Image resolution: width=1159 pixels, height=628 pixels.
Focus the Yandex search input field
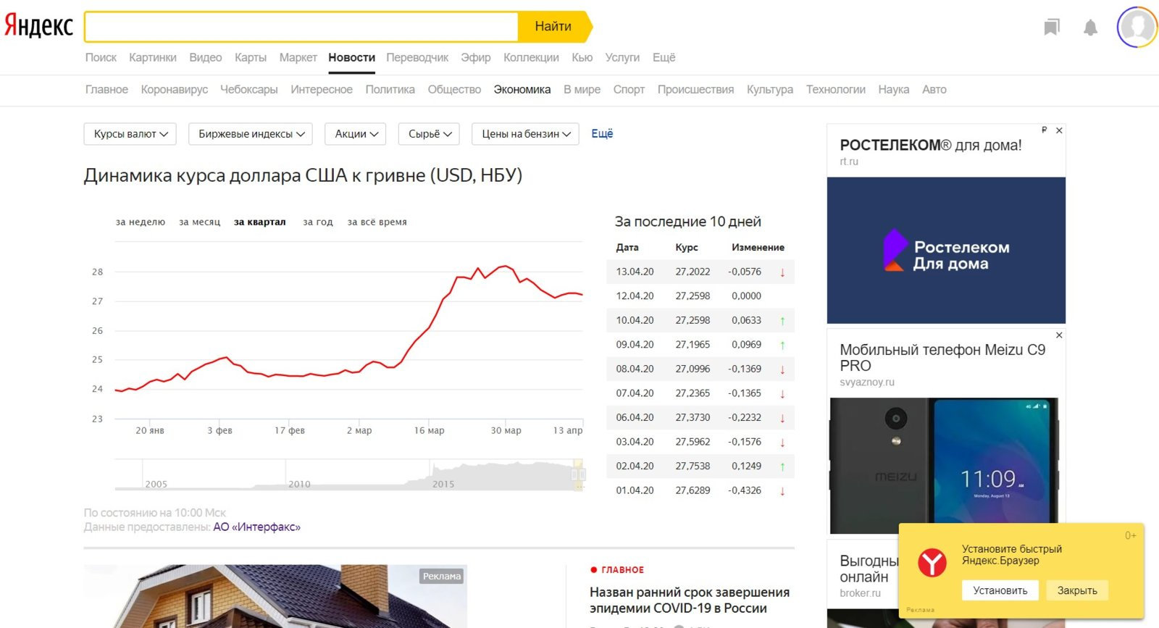[301, 27]
